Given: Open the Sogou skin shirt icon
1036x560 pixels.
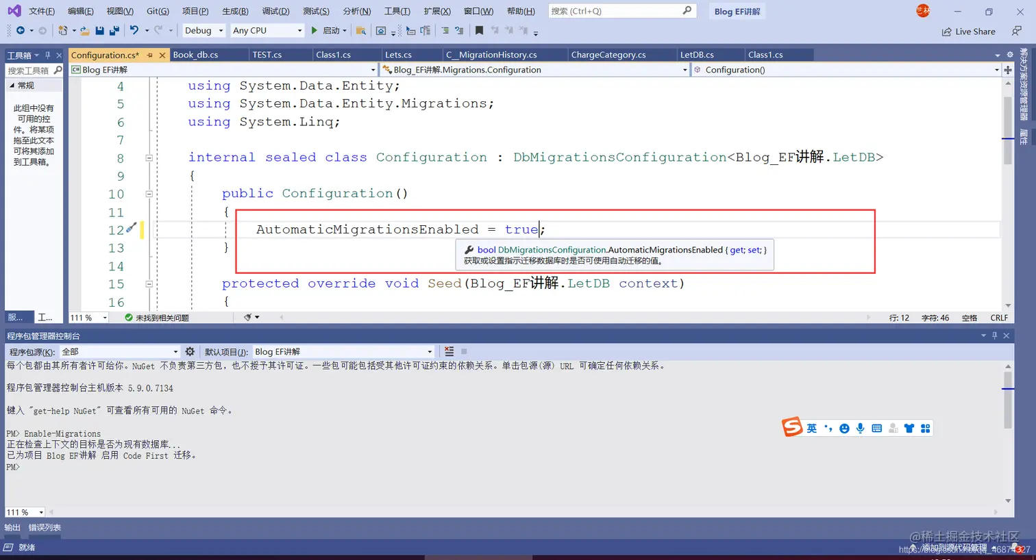Looking at the screenshot, I should [909, 429].
